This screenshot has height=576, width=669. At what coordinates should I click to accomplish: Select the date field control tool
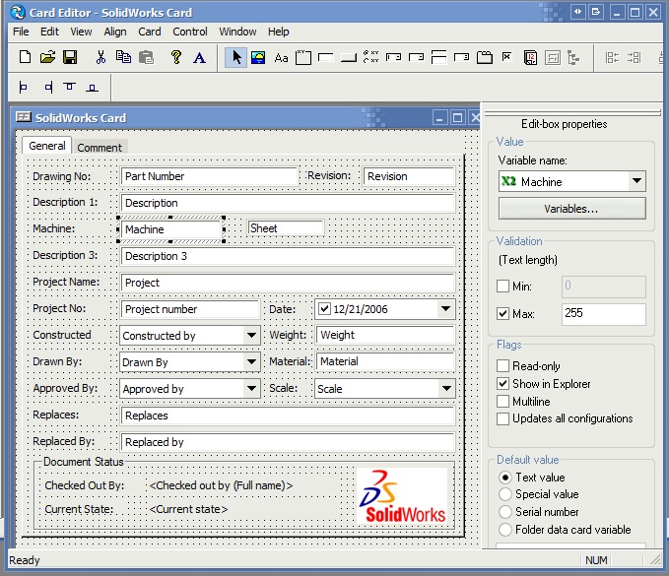[x=530, y=57]
